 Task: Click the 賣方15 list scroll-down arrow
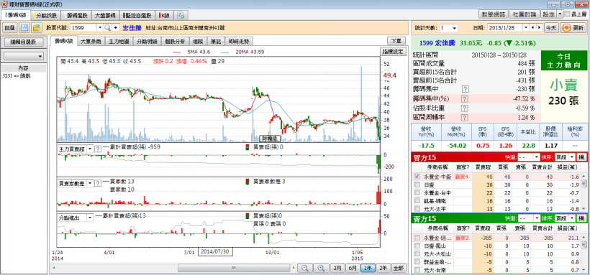(584, 271)
